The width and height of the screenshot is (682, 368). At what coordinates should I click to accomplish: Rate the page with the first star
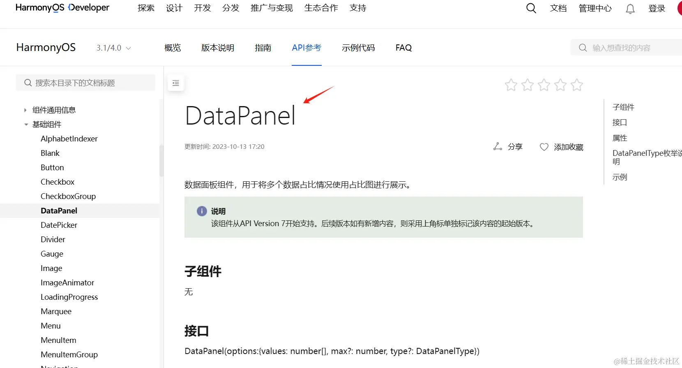coord(511,85)
